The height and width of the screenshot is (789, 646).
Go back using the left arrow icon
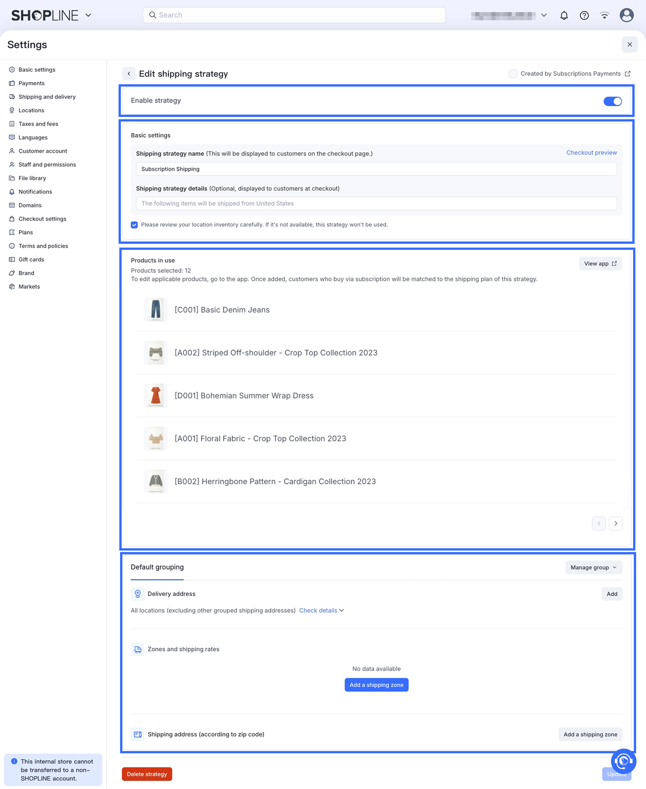129,74
